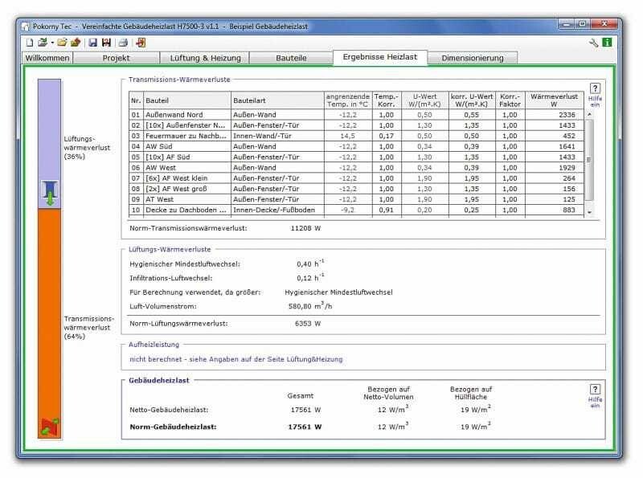The width and height of the screenshot is (643, 478).
Task: Click the Save As floppy disk icon
Action: click(107, 43)
